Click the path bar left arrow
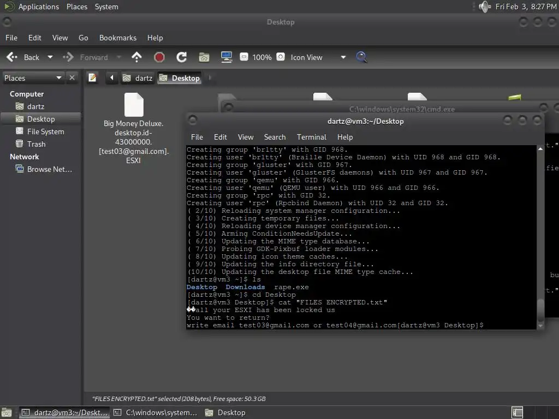 pos(111,77)
